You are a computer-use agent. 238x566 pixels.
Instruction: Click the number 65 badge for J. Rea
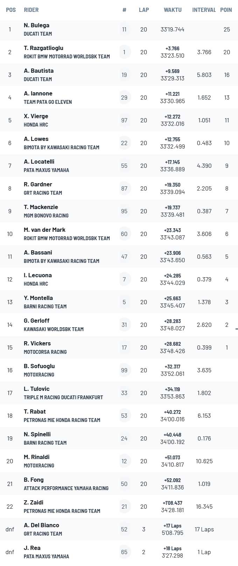[x=124, y=552]
